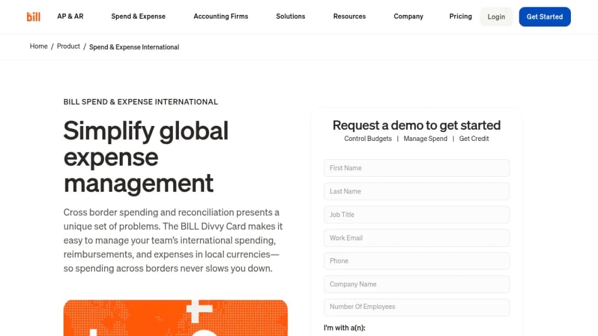Screen dimensions: 598x336
Task: Click the Get Started button
Action: [x=545, y=17]
